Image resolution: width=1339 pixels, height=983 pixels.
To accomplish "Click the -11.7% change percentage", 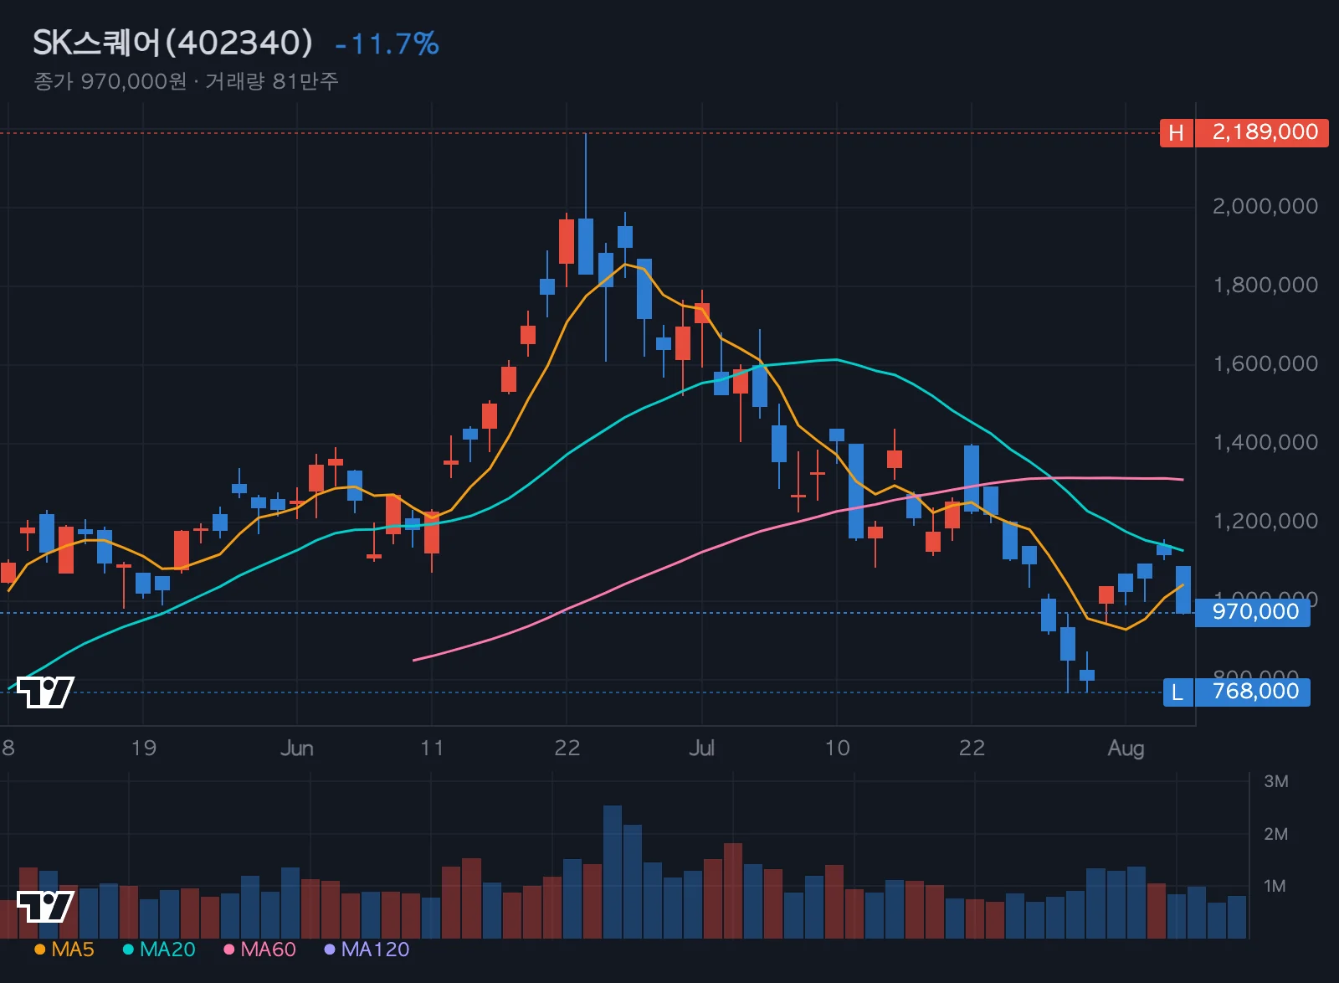I will tap(387, 44).
